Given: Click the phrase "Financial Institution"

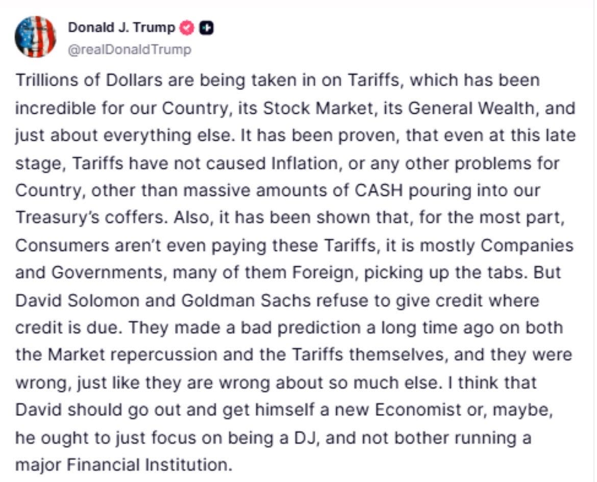Looking at the screenshot, I should tap(148, 465).
